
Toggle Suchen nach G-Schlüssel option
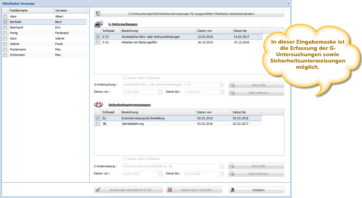click(x=125, y=78)
